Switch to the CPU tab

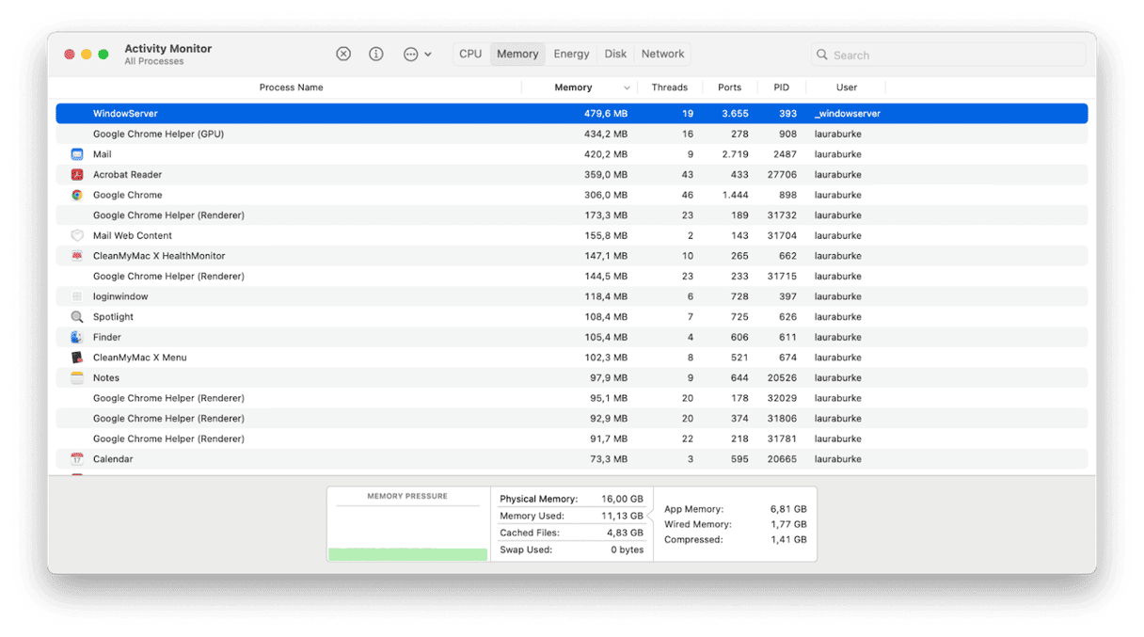[x=470, y=54]
